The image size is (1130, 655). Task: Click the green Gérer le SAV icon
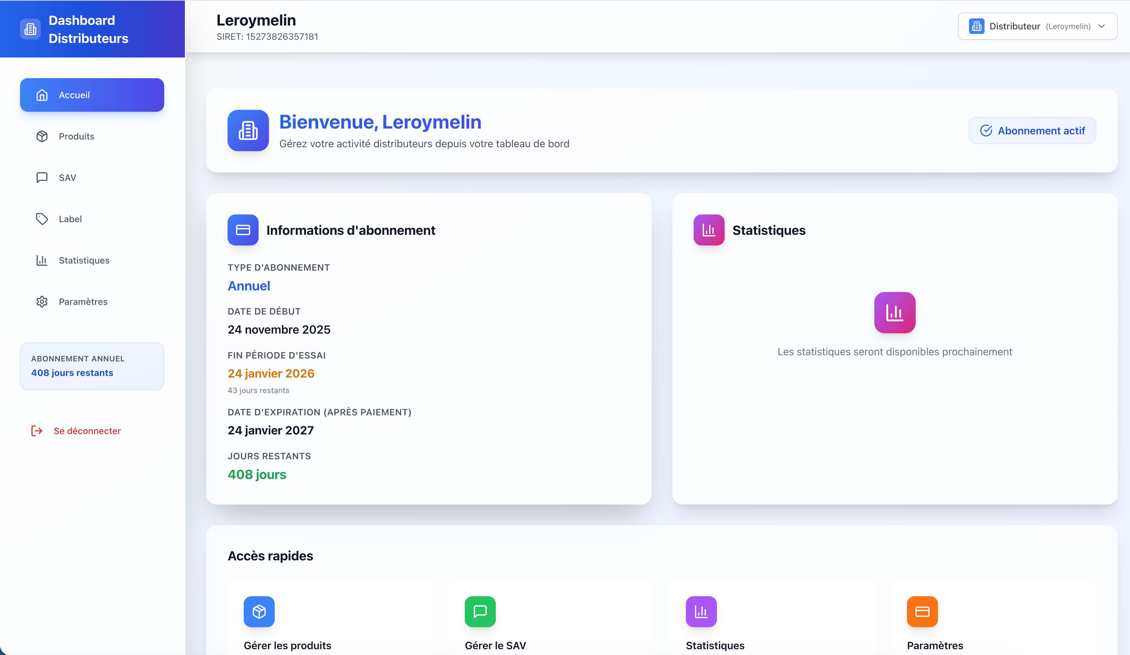pos(480,611)
